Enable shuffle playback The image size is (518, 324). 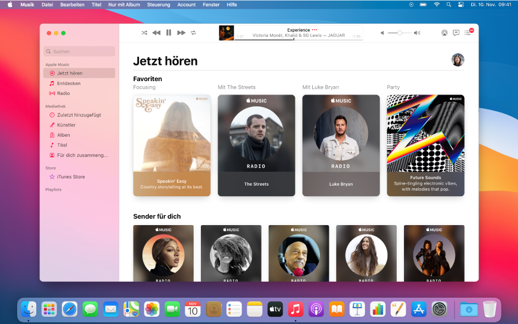pos(144,32)
